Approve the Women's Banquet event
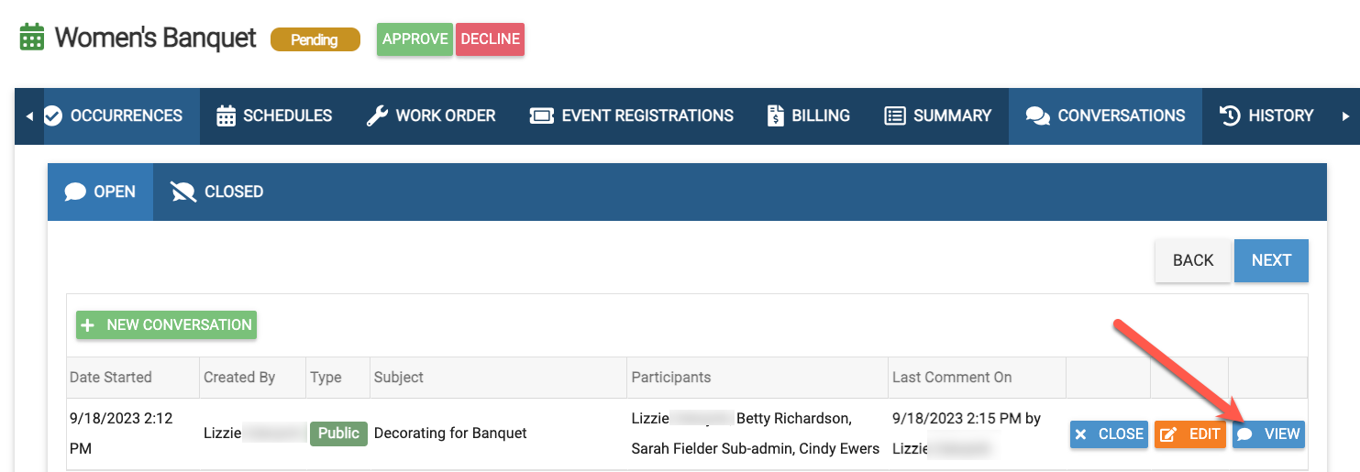Image resolution: width=1360 pixels, height=472 pixels. [x=415, y=39]
